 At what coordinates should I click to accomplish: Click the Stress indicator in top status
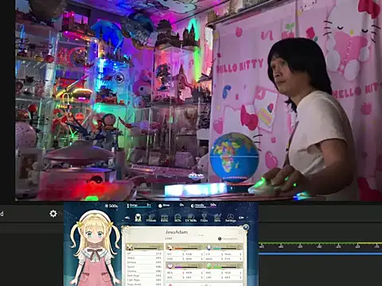click(171, 206)
